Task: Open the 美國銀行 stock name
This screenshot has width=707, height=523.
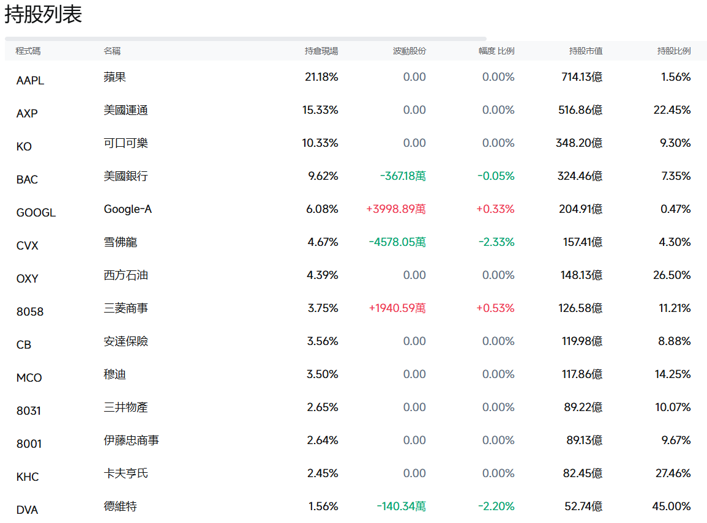Action: coord(126,176)
